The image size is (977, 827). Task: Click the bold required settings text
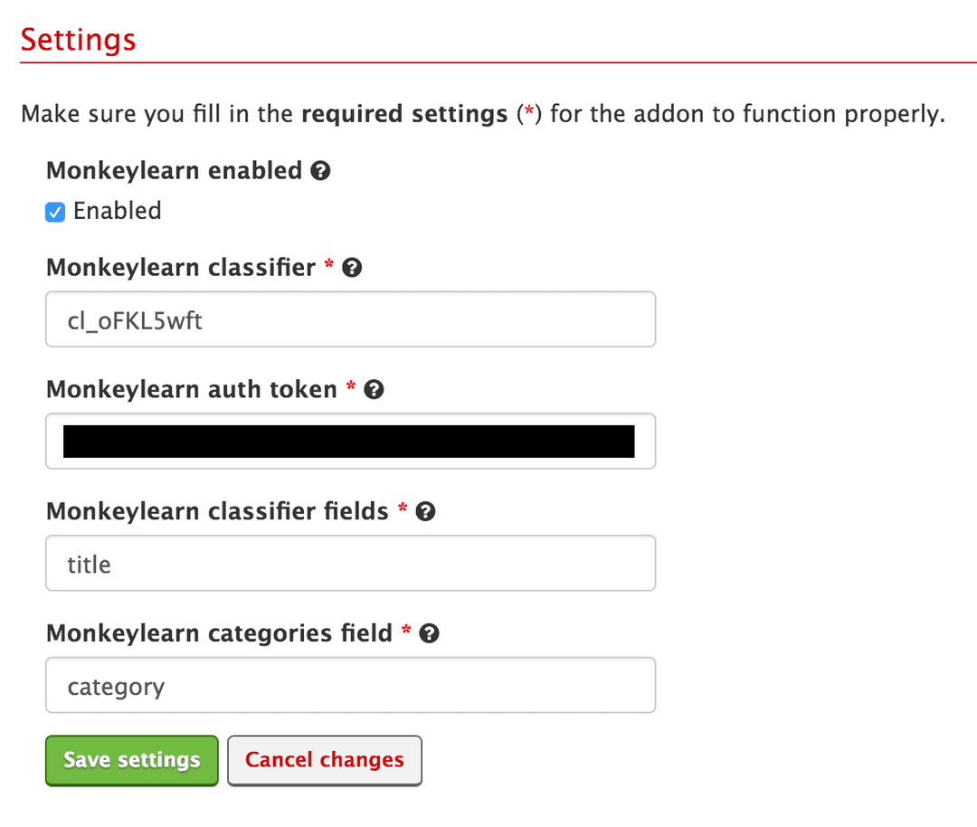[x=404, y=114]
